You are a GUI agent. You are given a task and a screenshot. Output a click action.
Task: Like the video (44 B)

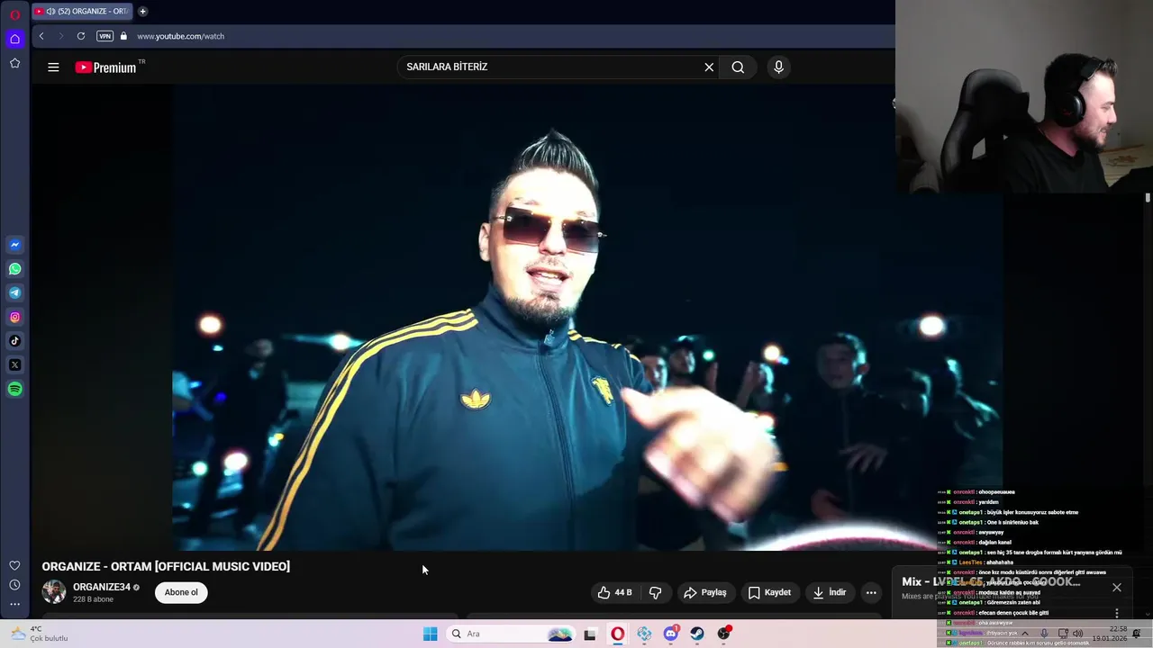point(615,592)
